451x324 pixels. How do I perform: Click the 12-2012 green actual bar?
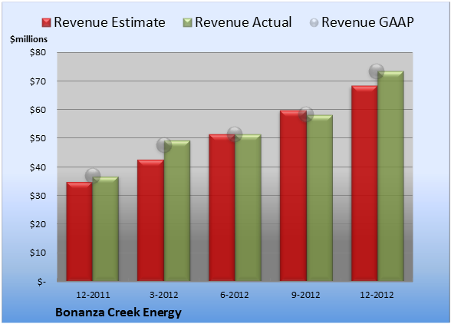[390, 176]
